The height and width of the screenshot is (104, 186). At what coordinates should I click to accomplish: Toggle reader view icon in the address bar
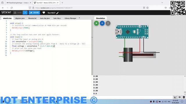click(144, 8)
